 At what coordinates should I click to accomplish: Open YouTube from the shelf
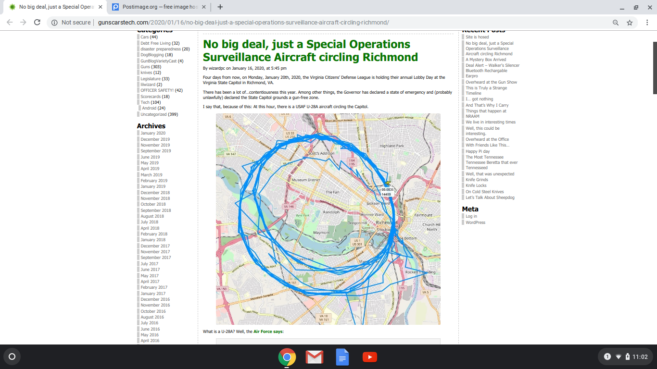pyautogui.click(x=369, y=357)
